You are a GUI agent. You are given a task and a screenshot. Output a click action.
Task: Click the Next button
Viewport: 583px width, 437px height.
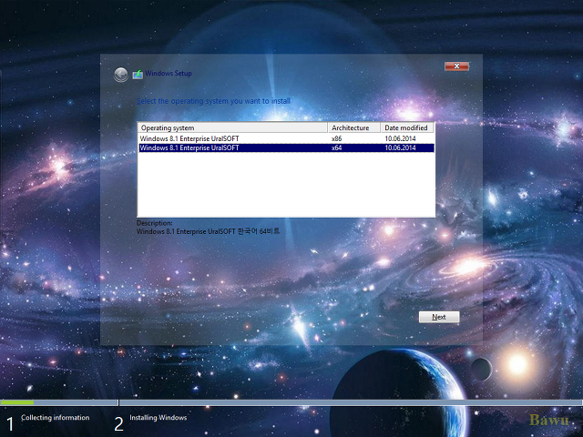point(439,317)
